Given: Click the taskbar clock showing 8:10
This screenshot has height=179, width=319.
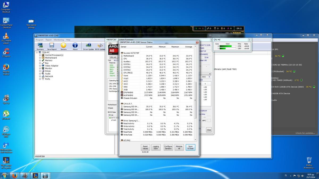Looking at the screenshot, I should click(x=311, y=176).
